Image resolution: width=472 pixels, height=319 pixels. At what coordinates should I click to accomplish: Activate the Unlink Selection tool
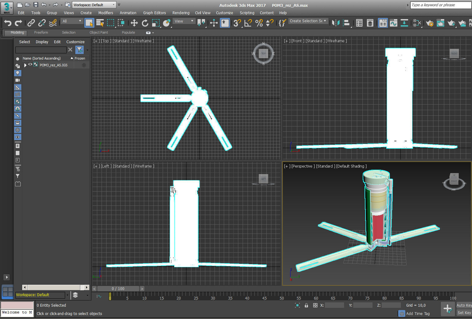coord(42,23)
